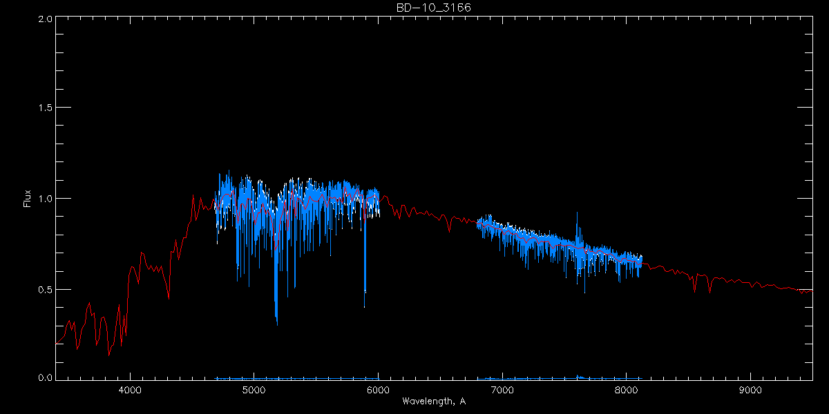Click the 9000 wavelength tick label
This screenshot has height=414, width=829.
(750, 389)
